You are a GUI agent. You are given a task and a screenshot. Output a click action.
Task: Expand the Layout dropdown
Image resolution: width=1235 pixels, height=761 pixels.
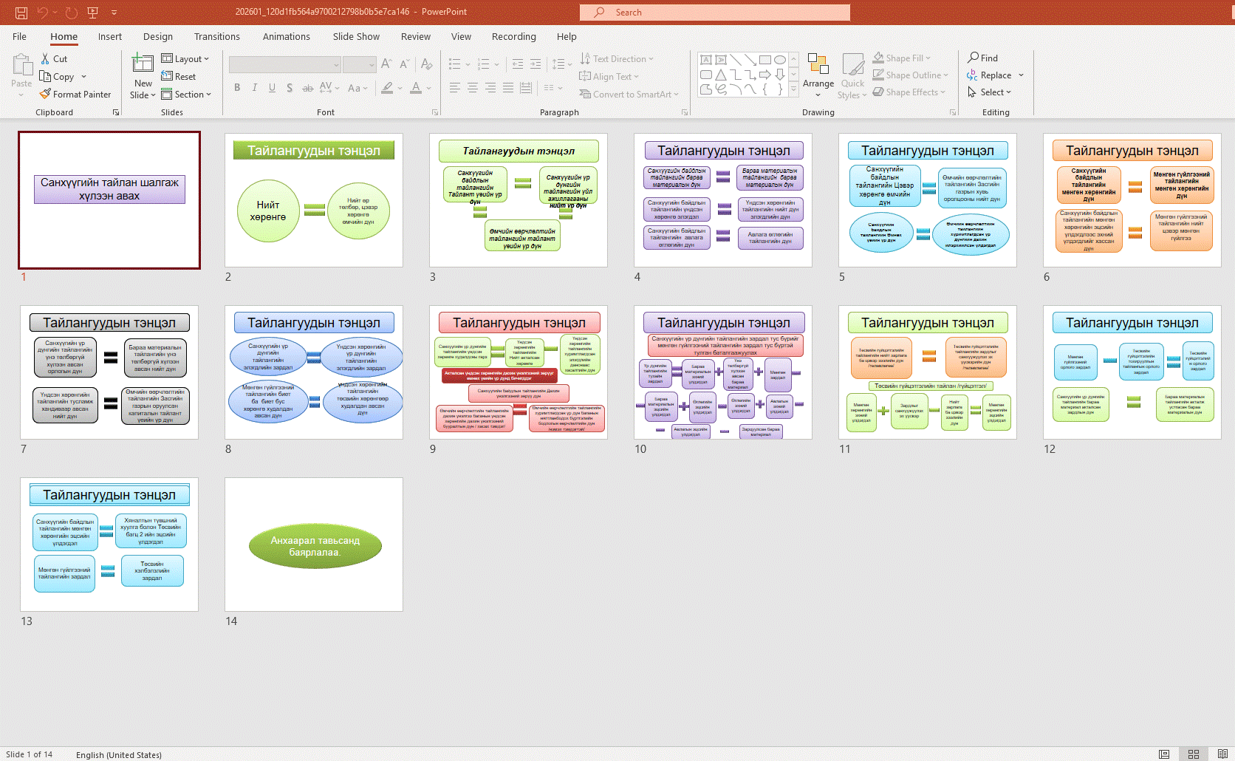click(185, 59)
